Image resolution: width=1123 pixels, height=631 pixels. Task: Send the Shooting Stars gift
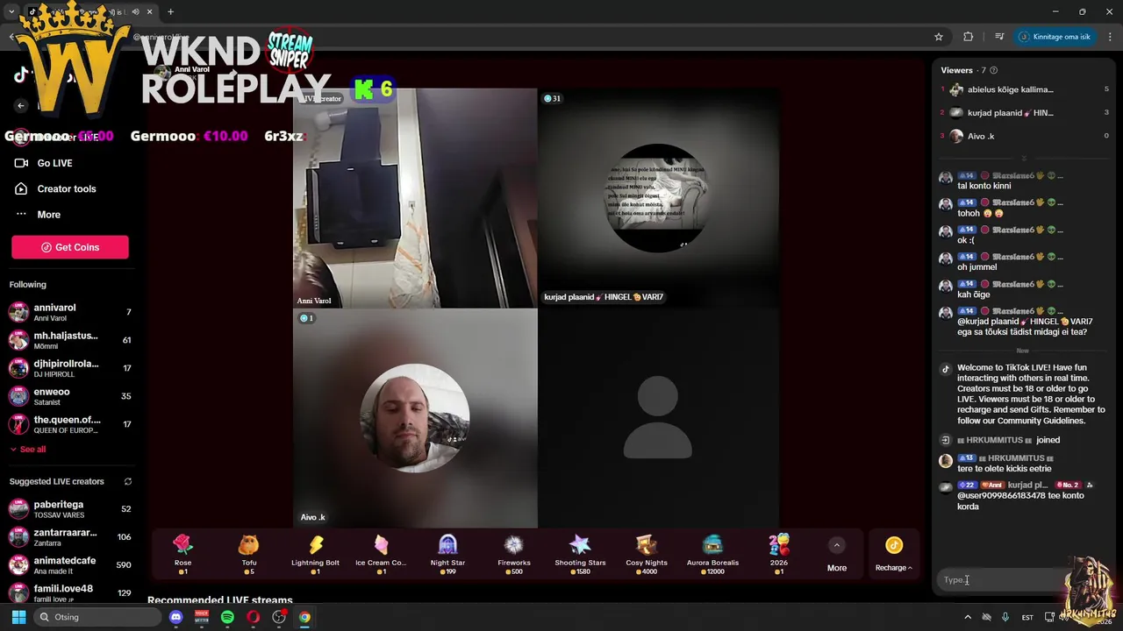(x=580, y=554)
